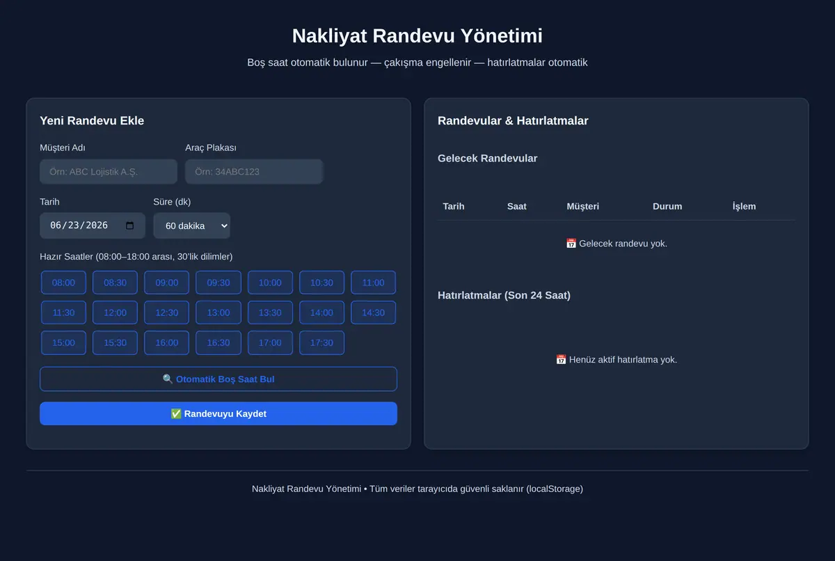Click the Tarih column header
This screenshot has height=561, width=835.
454,206
